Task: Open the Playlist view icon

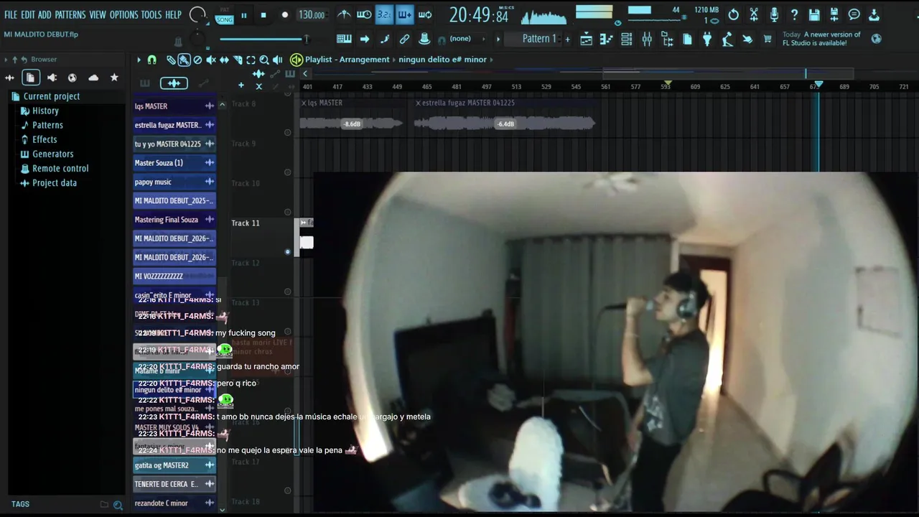Action: (586, 39)
